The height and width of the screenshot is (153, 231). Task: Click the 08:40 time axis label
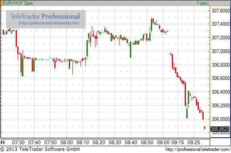pyautogui.click(x=131, y=143)
